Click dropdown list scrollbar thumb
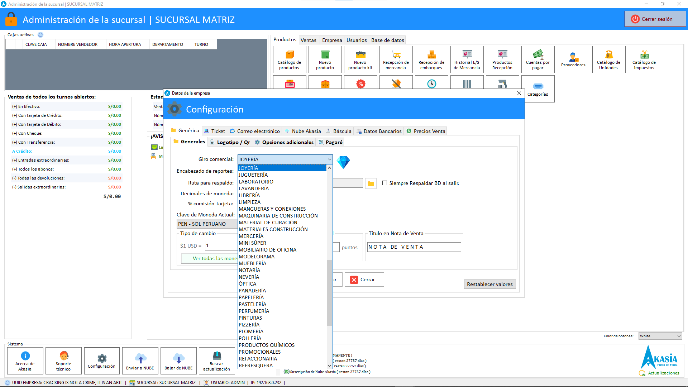Image resolution: width=688 pixels, height=387 pixels. click(329, 293)
